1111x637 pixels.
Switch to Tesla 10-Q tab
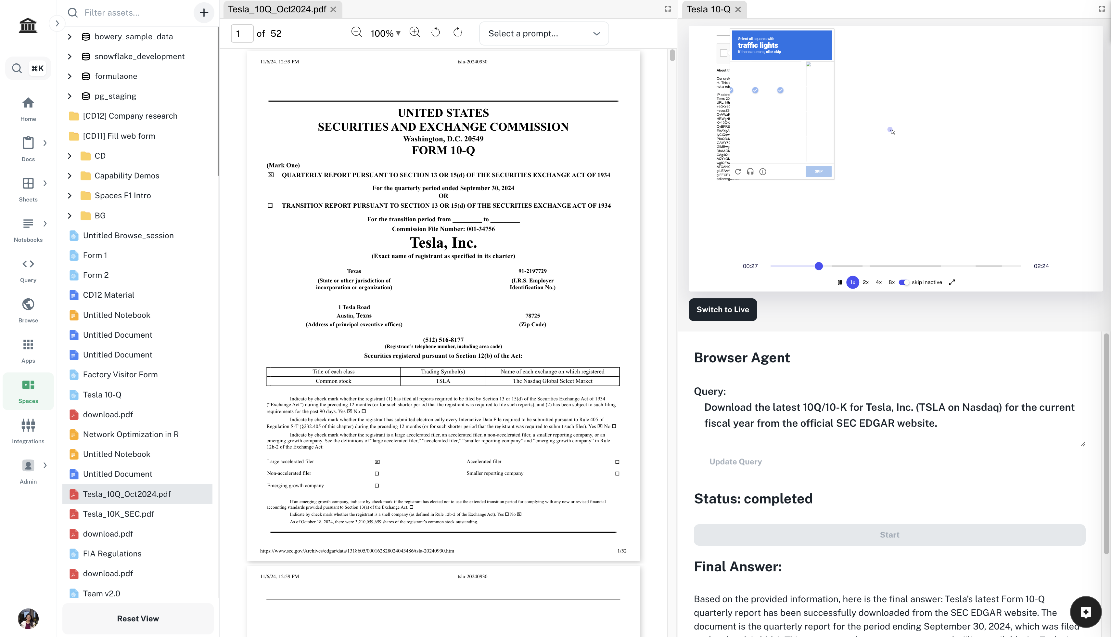pyautogui.click(x=708, y=9)
